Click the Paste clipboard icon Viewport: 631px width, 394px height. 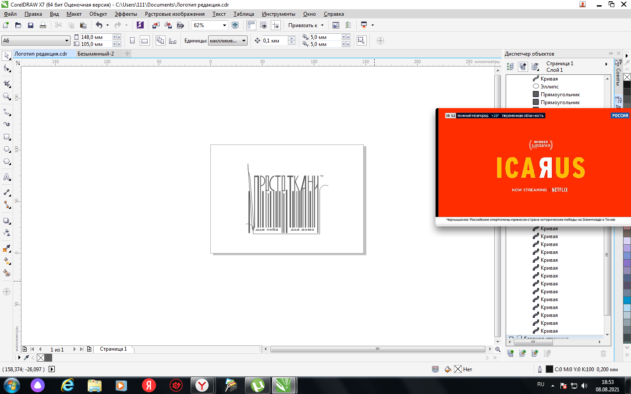(83, 25)
